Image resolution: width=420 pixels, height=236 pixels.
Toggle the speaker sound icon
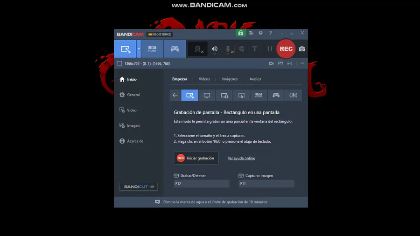coord(215,49)
